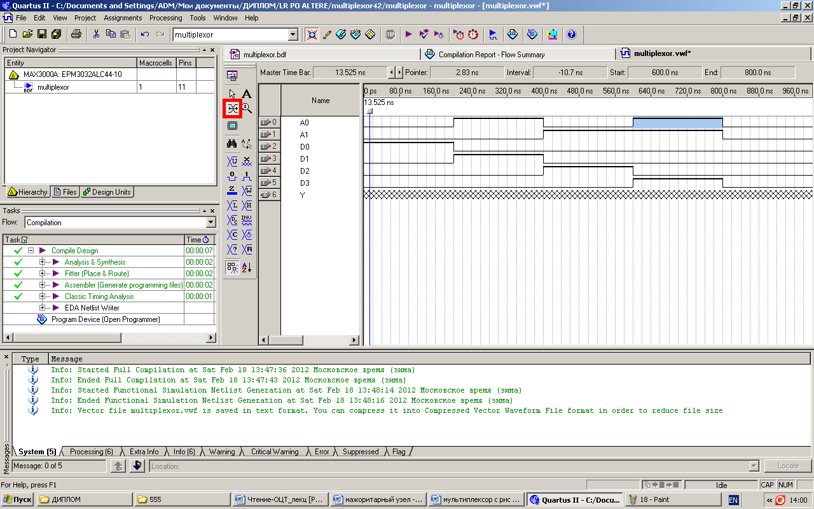Click the Invert (INV) waveform icon
This screenshot has height=509, width=814.
point(247,220)
